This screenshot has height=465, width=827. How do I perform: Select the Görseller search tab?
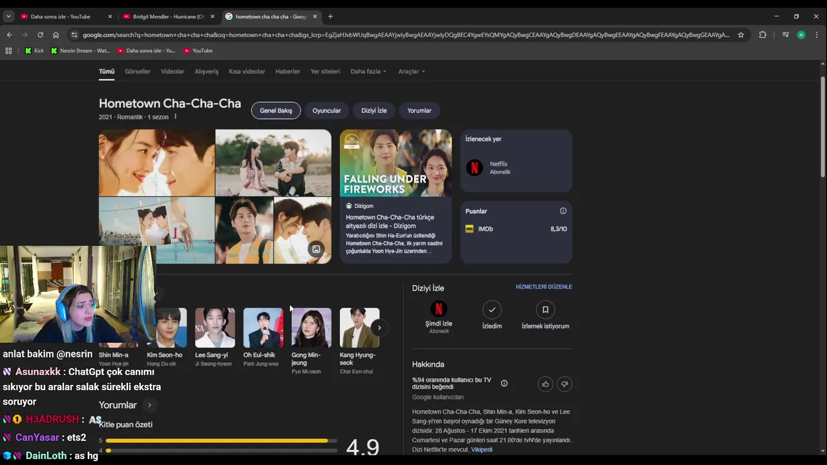pos(138,72)
